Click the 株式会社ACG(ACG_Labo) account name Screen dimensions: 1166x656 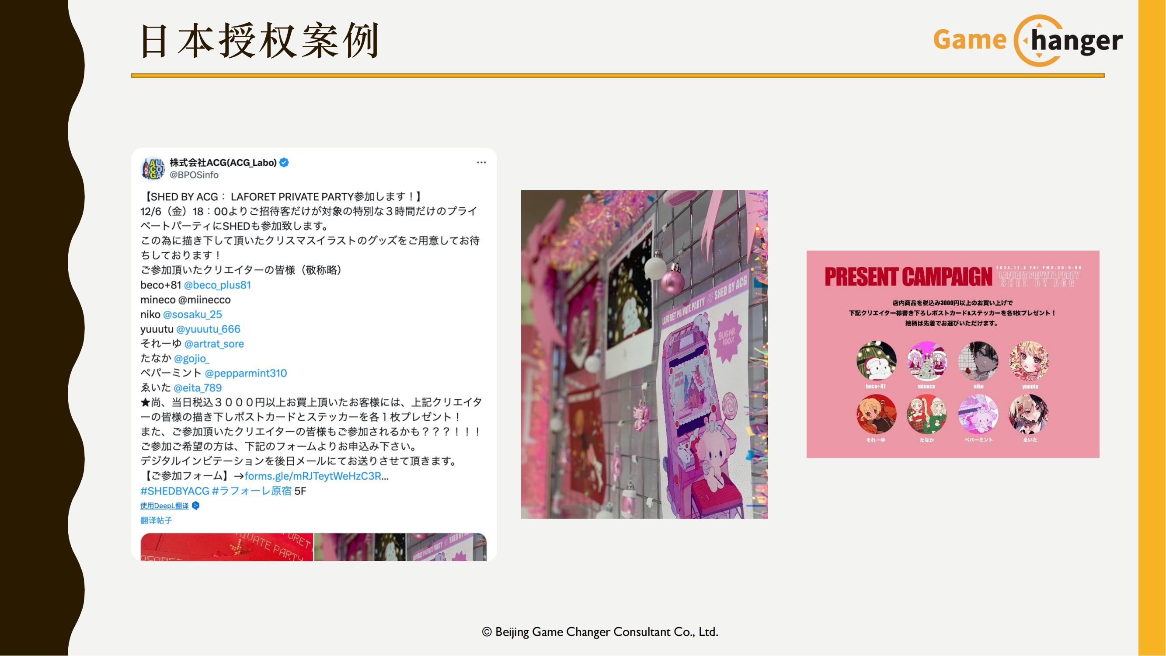[223, 163]
